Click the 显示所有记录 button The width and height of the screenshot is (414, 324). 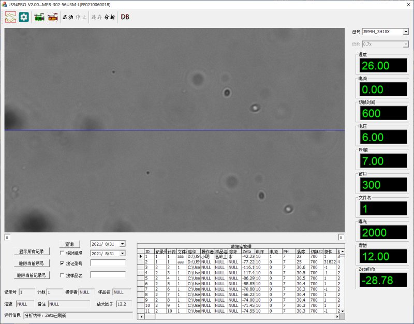pos(32,252)
